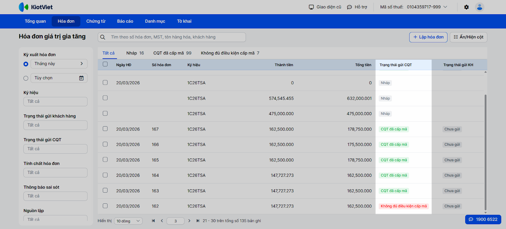Viewport: 506px width, 229px height.
Task: Open the Báo cáo menu
Action: pos(125,21)
